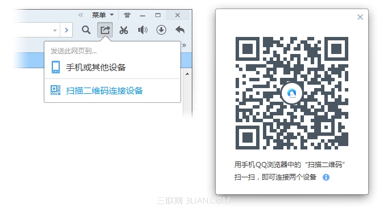Viewport: 387px width, 208px height.
Task: Click the phone icon in send menu
Action: pos(56,67)
